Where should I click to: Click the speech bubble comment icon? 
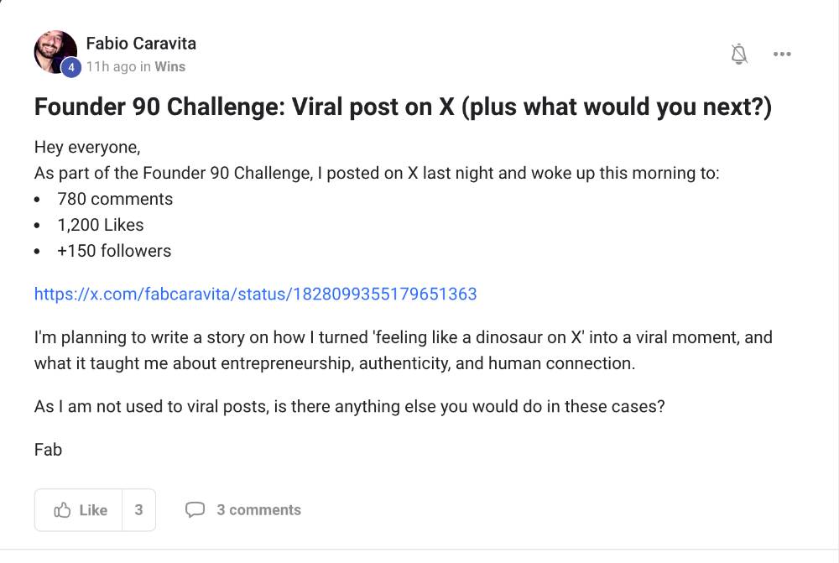click(195, 510)
